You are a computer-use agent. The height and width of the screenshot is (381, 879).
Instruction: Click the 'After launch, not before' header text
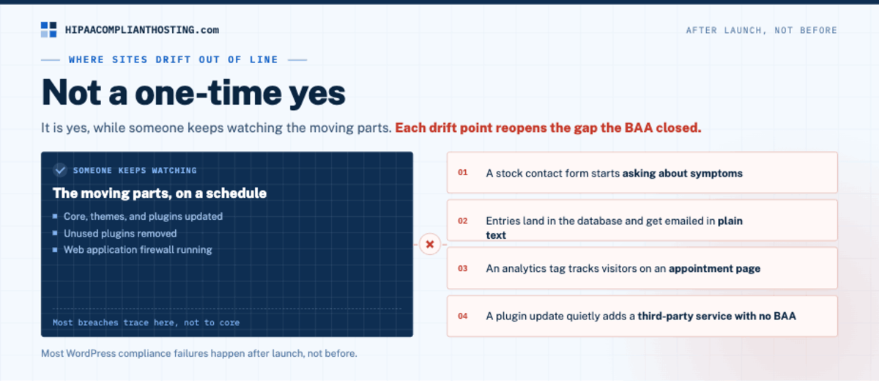coord(761,30)
